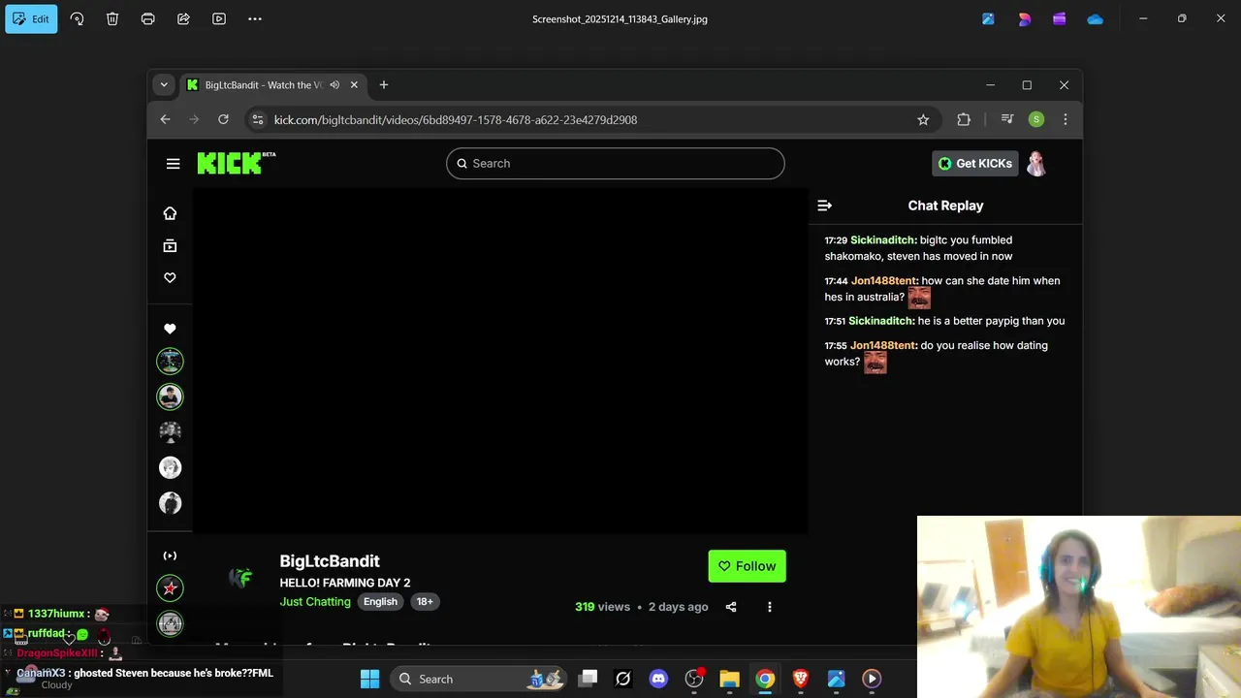Open the Kick user avatar menu
The image size is (1241, 698).
tap(1036, 163)
